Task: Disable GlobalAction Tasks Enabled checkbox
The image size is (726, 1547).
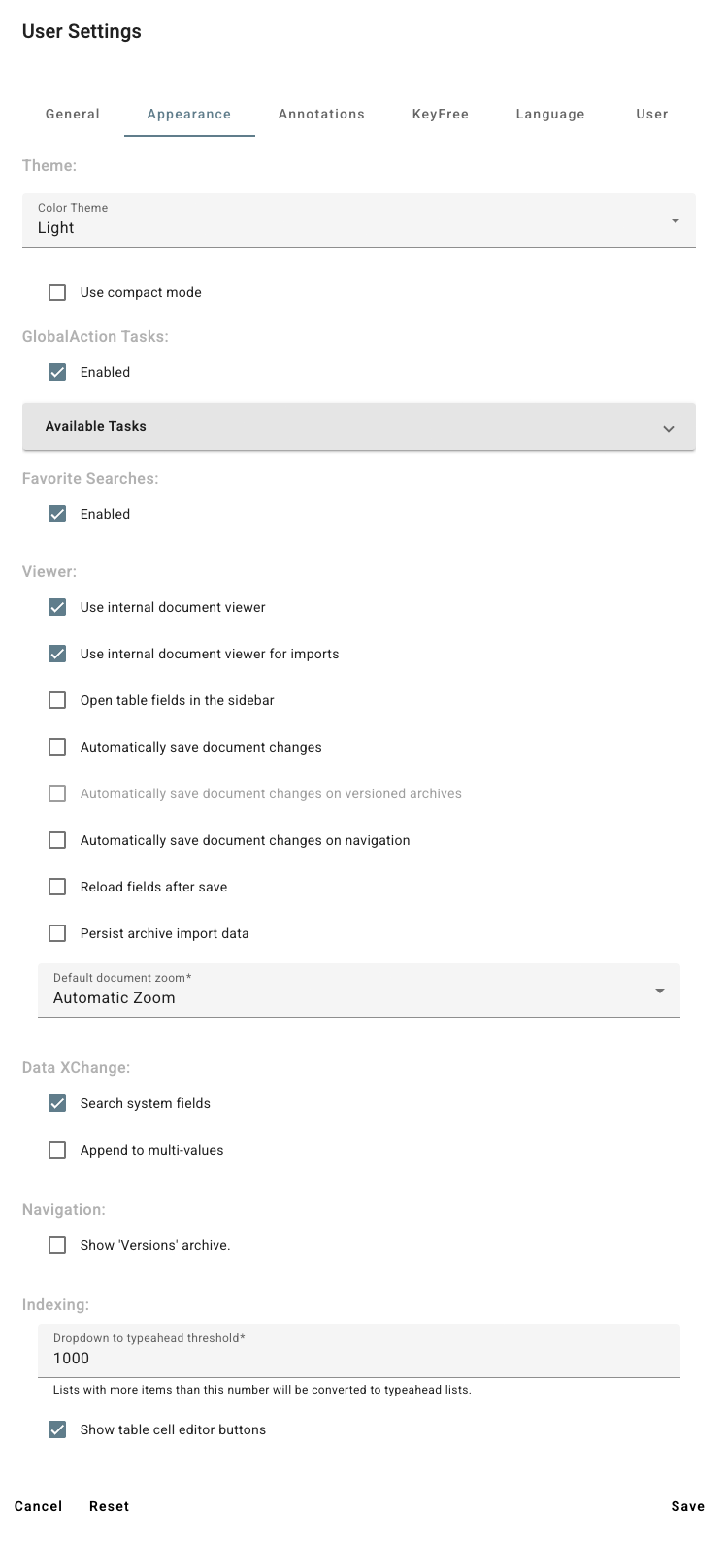Action: (x=57, y=372)
